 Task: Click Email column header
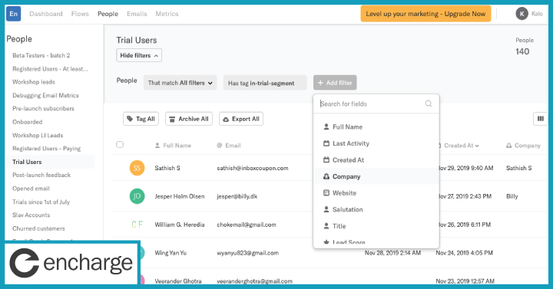coord(229,146)
